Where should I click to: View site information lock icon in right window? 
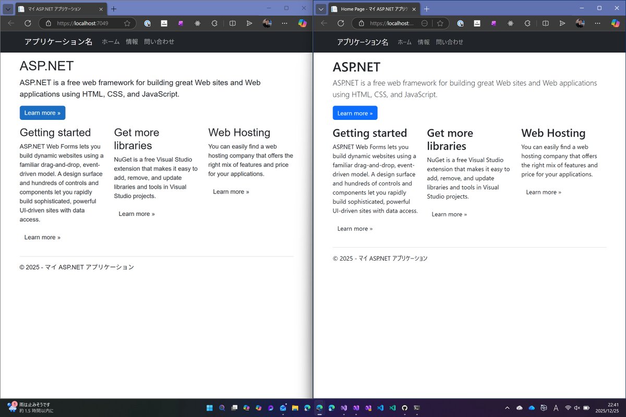coord(360,23)
